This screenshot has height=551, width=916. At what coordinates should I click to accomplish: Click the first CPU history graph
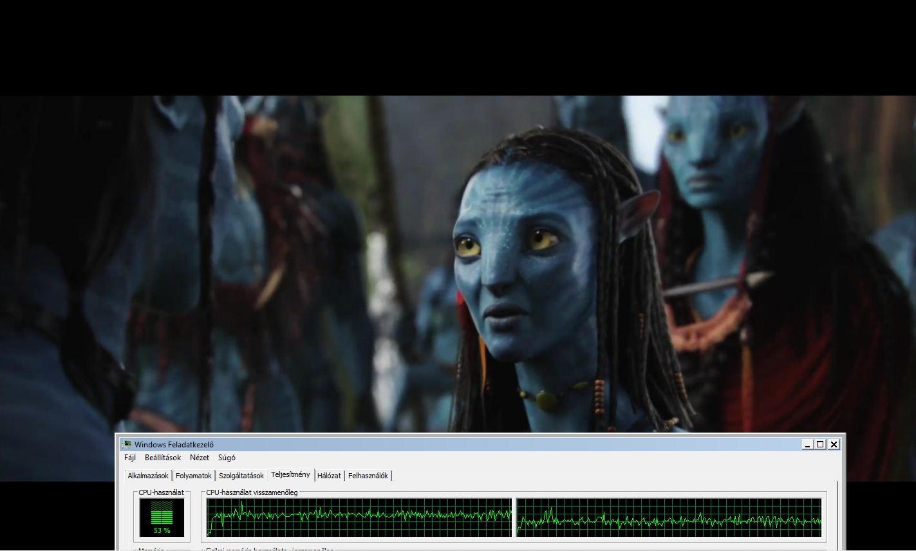click(359, 518)
